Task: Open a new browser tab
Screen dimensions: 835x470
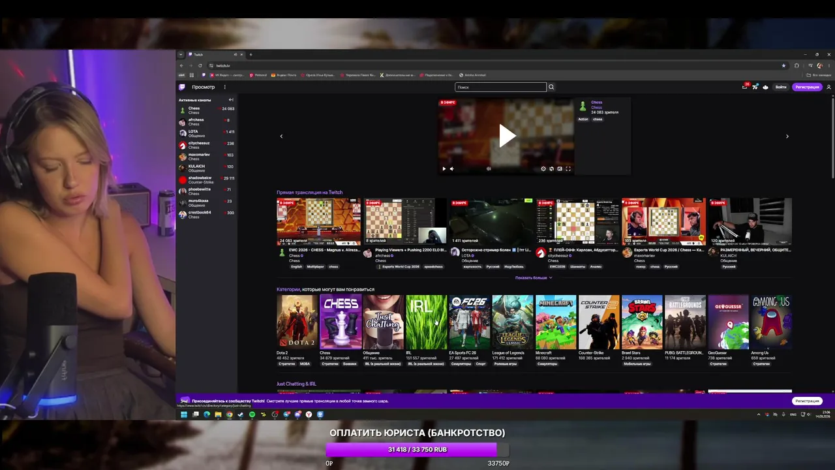Action: (250, 54)
